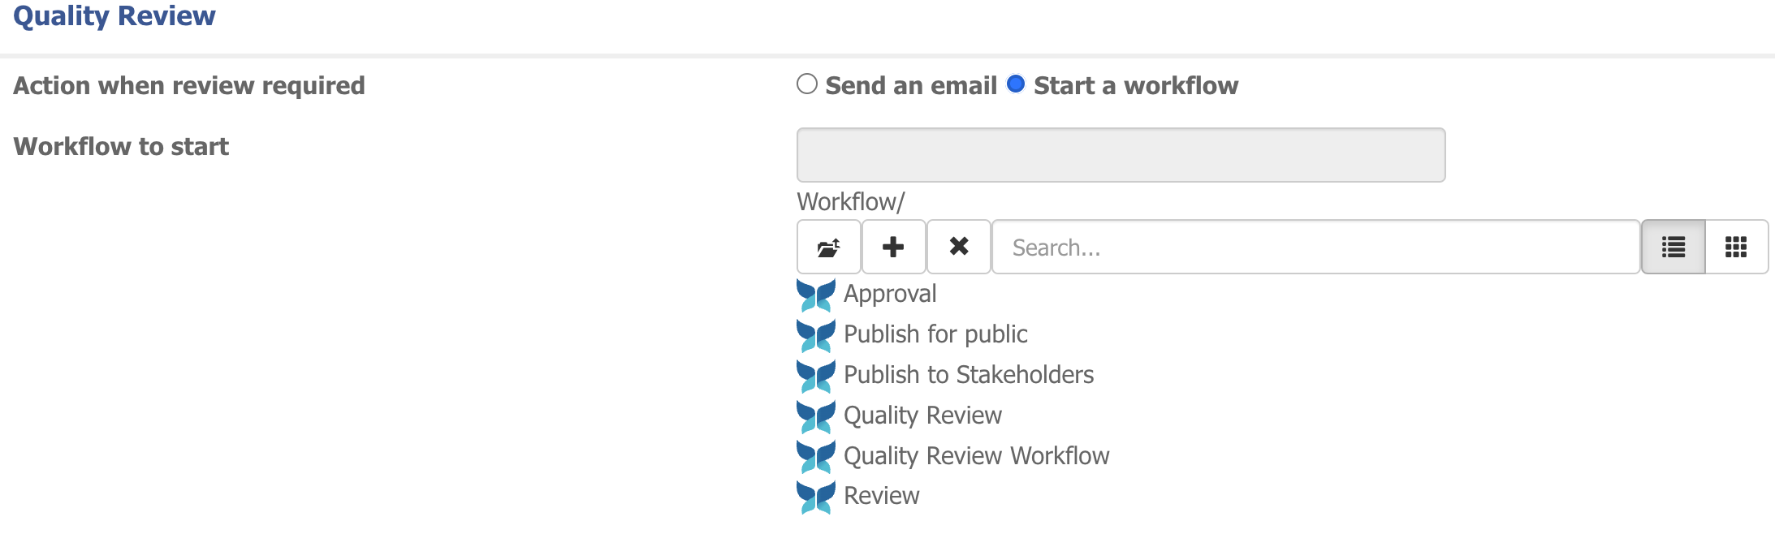The height and width of the screenshot is (547, 1775).
Task: Click the plus add button
Action: pyautogui.click(x=893, y=247)
